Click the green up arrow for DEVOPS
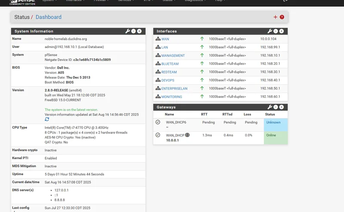This screenshot has width=344, height=212. coord(202,80)
